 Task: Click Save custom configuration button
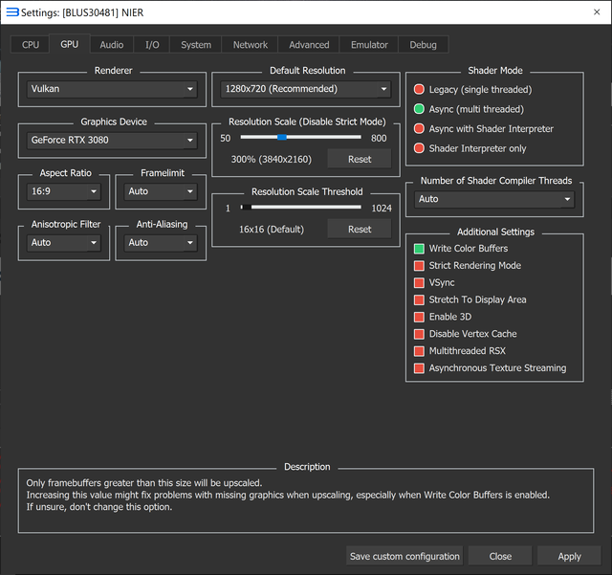click(x=404, y=556)
